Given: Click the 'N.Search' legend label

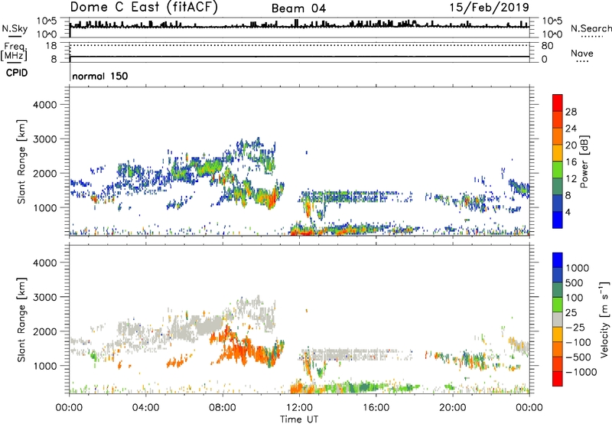Looking at the screenshot, I should pos(591,28).
